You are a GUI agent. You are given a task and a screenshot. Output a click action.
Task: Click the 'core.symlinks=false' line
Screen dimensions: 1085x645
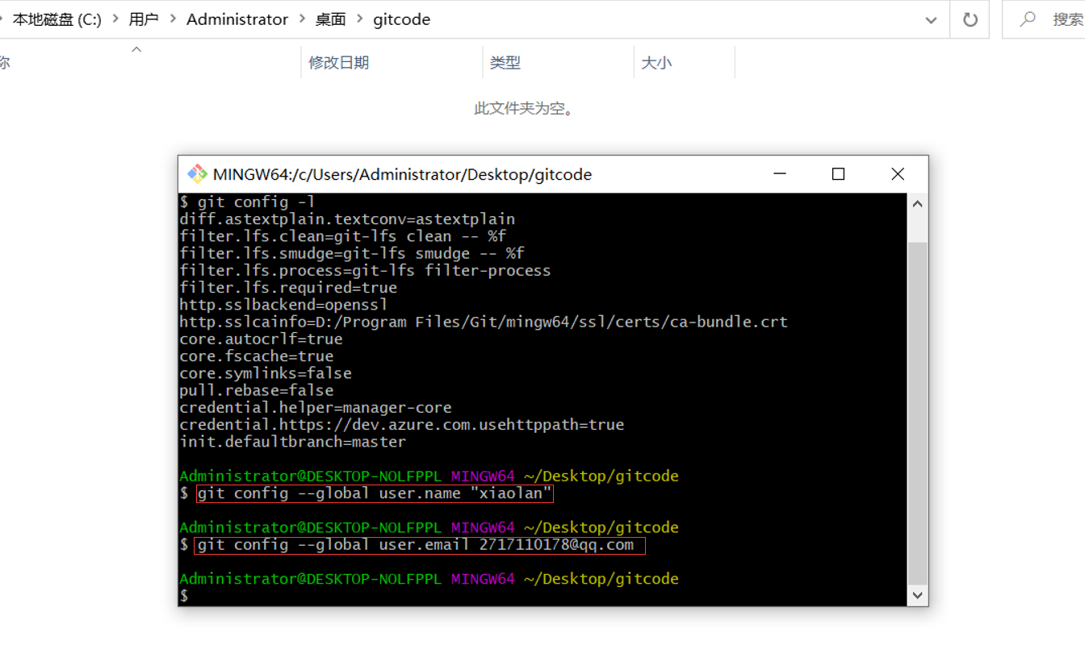pyautogui.click(x=266, y=373)
